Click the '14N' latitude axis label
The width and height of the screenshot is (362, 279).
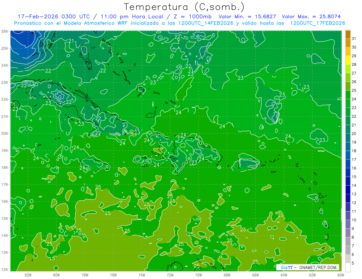coord(4,235)
